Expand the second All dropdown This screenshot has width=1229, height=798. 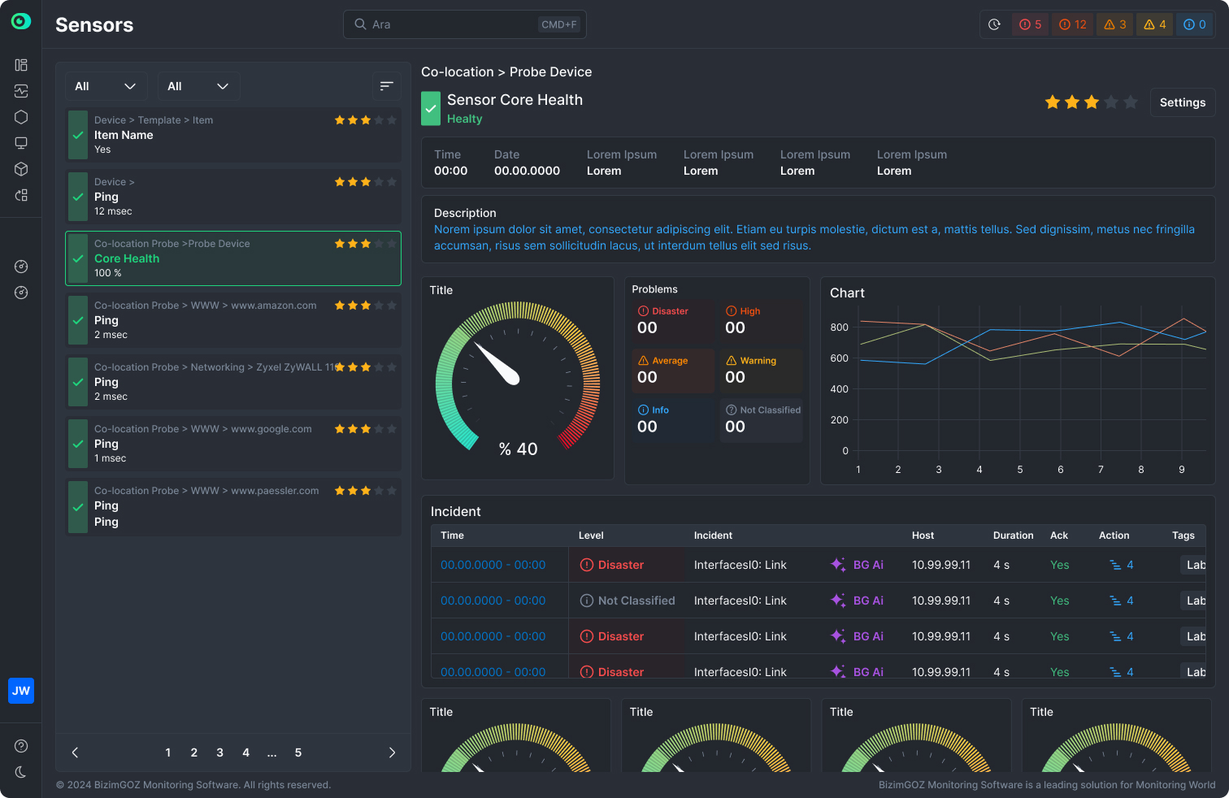click(x=199, y=86)
